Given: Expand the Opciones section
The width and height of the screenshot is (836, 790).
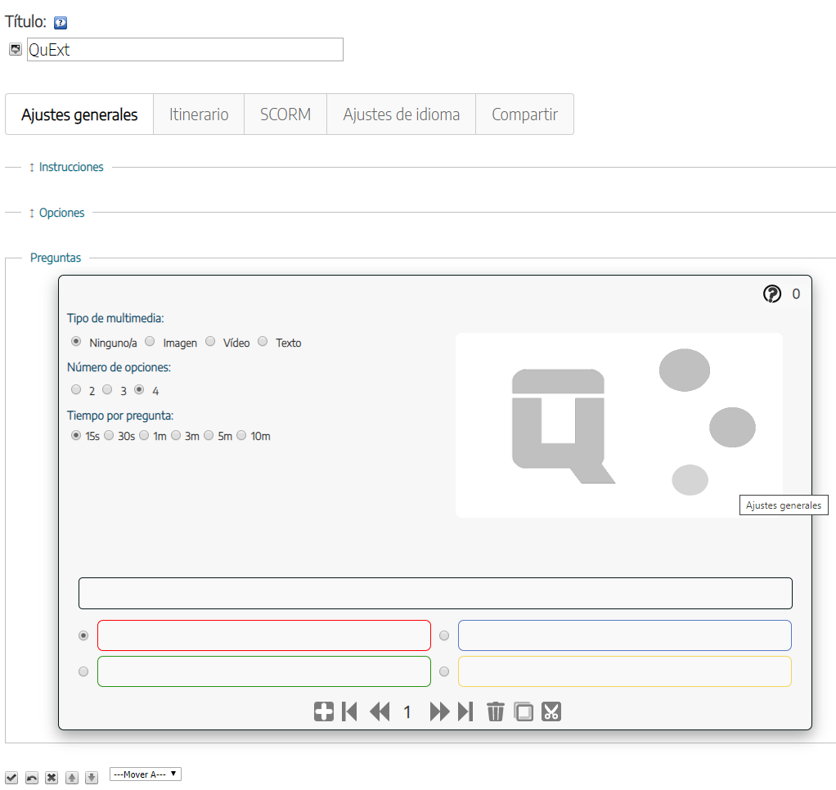Looking at the screenshot, I should click(x=61, y=213).
